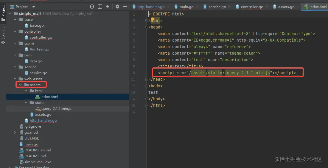Screen dimensions: 328x168
Task: Select README.md file
Action: pos(35,156)
